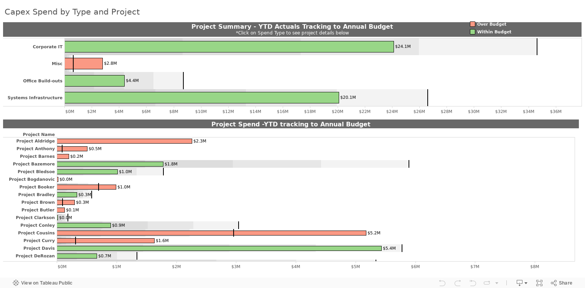Select the Office Build-outs spend type label
585x288 pixels.
[x=43, y=81]
